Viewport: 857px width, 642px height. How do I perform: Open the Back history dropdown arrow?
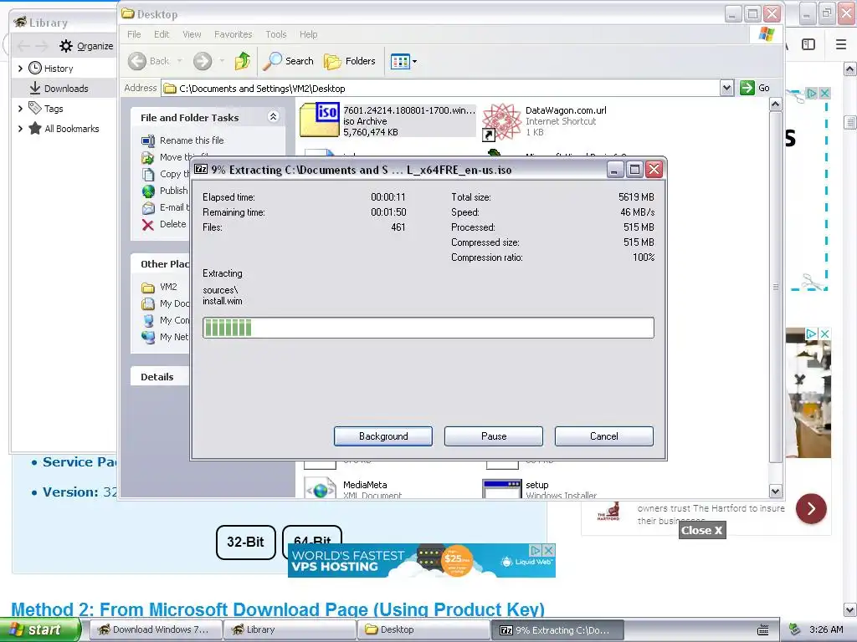tap(179, 61)
